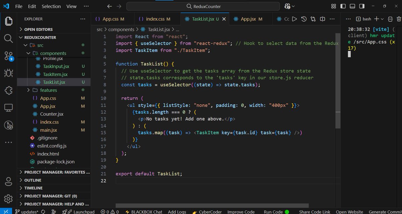Click the errors and warnings indicator in status bar
This screenshot has height=214, width=402.
110,212
